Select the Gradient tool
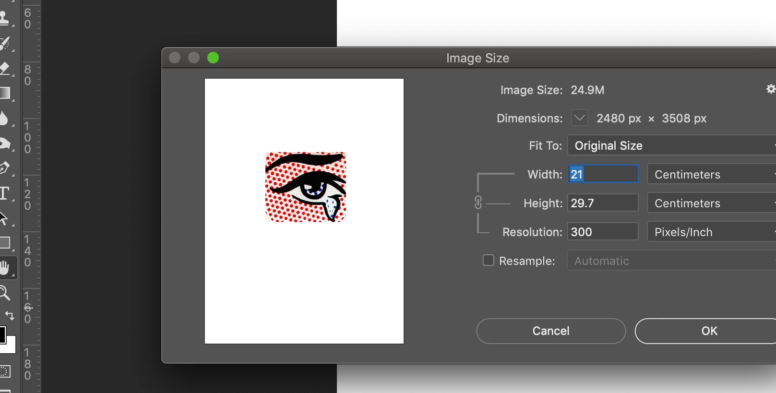The width and height of the screenshot is (776, 393). coord(4,93)
